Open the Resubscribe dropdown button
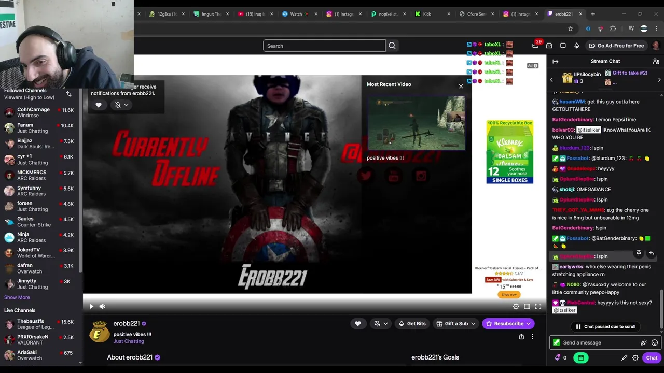This screenshot has height=373, width=664. click(x=508, y=324)
